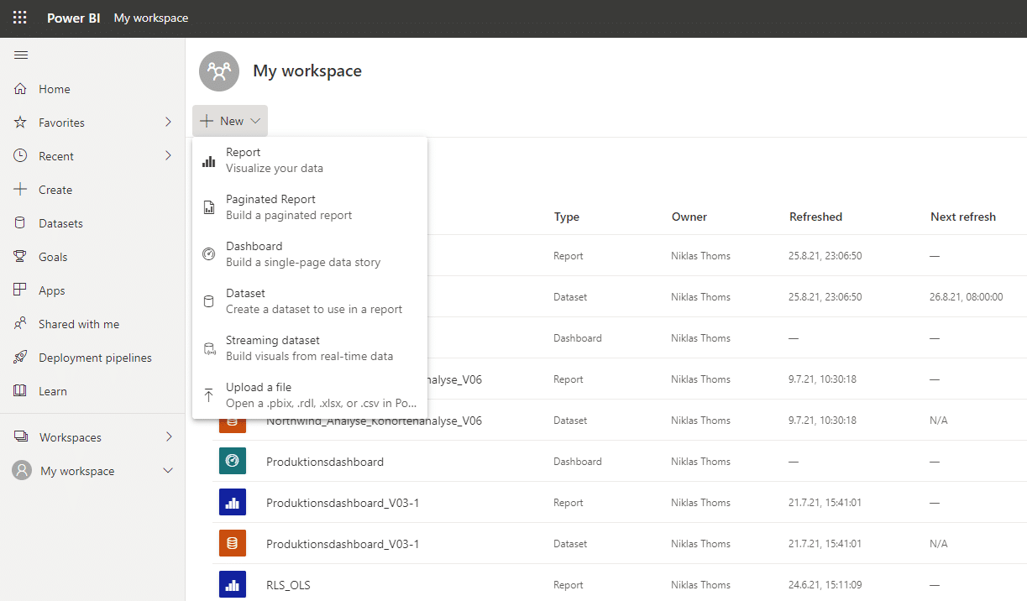The image size is (1027, 601).
Task: Open the RLS_OLS report name
Action: point(288,585)
